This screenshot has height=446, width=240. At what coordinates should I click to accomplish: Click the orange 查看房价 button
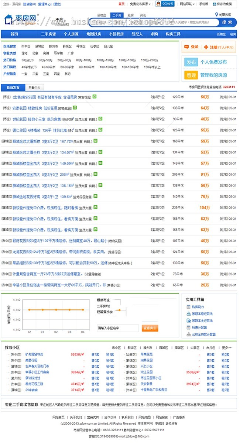coord(150,328)
